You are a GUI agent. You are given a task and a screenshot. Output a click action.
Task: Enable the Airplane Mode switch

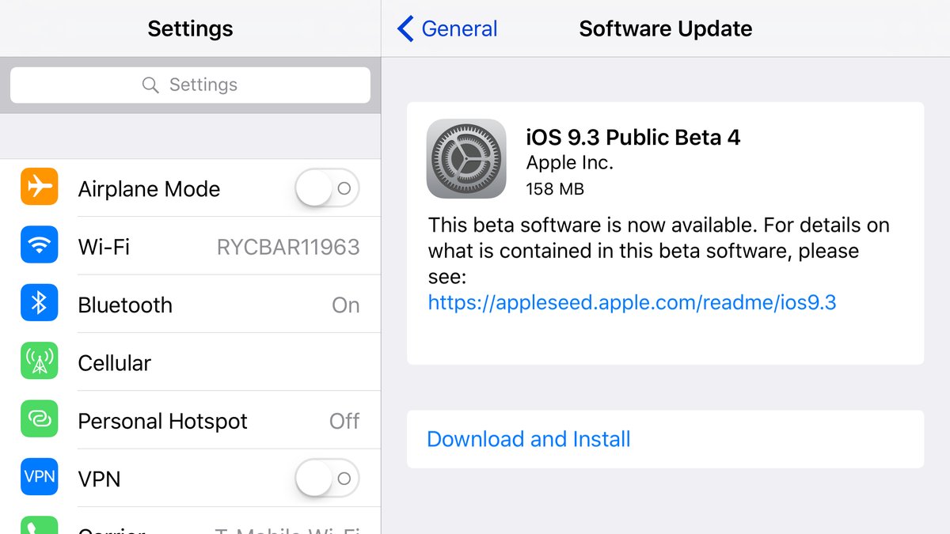click(x=327, y=188)
